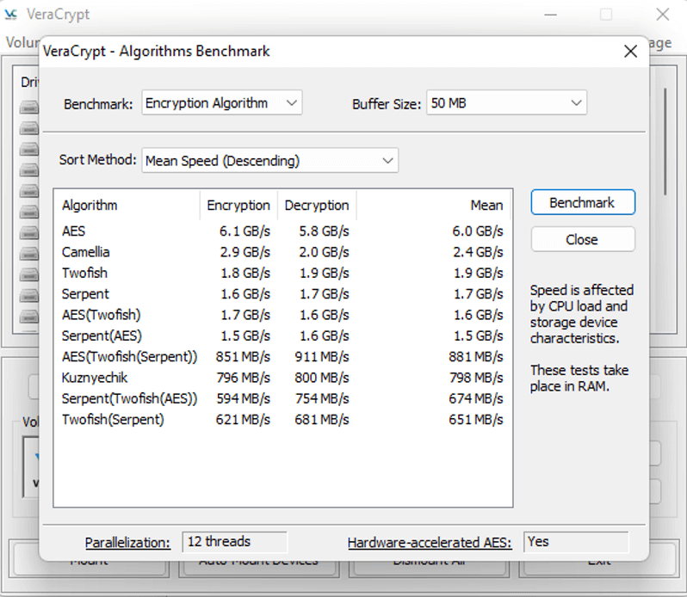Click the Parallelization link

click(x=127, y=542)
